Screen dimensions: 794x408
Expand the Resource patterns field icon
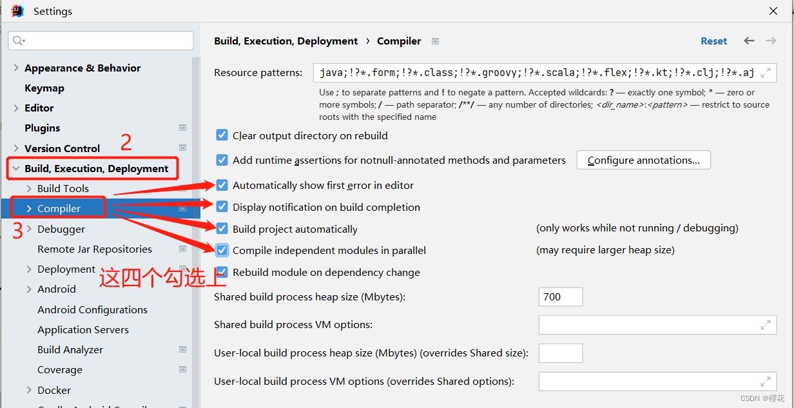click(765, 73)
